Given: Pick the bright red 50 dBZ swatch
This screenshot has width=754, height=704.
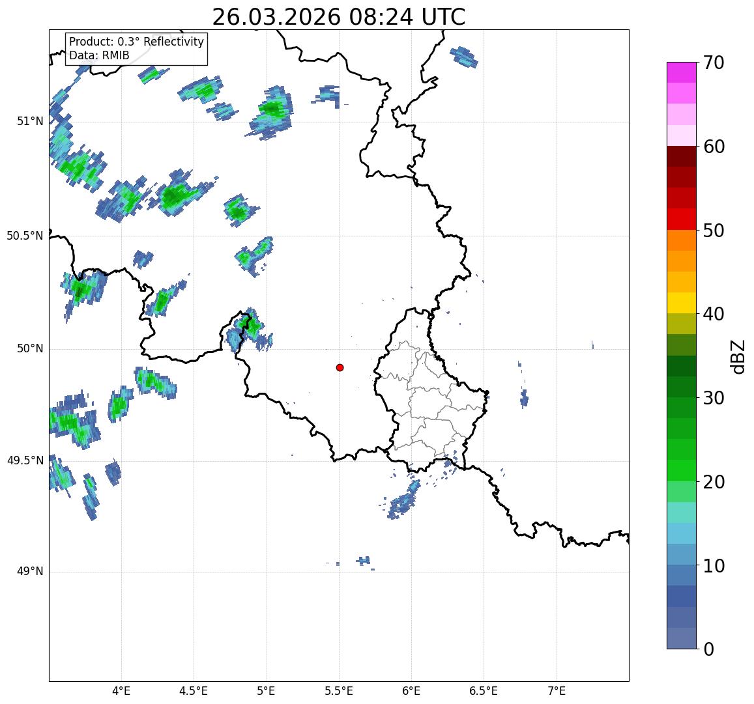Looking at the screenshot, I should pos(682,219).
